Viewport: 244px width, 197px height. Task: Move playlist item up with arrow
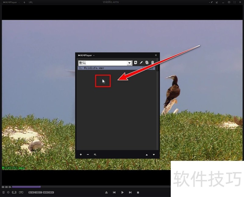[x=147, y=155]
